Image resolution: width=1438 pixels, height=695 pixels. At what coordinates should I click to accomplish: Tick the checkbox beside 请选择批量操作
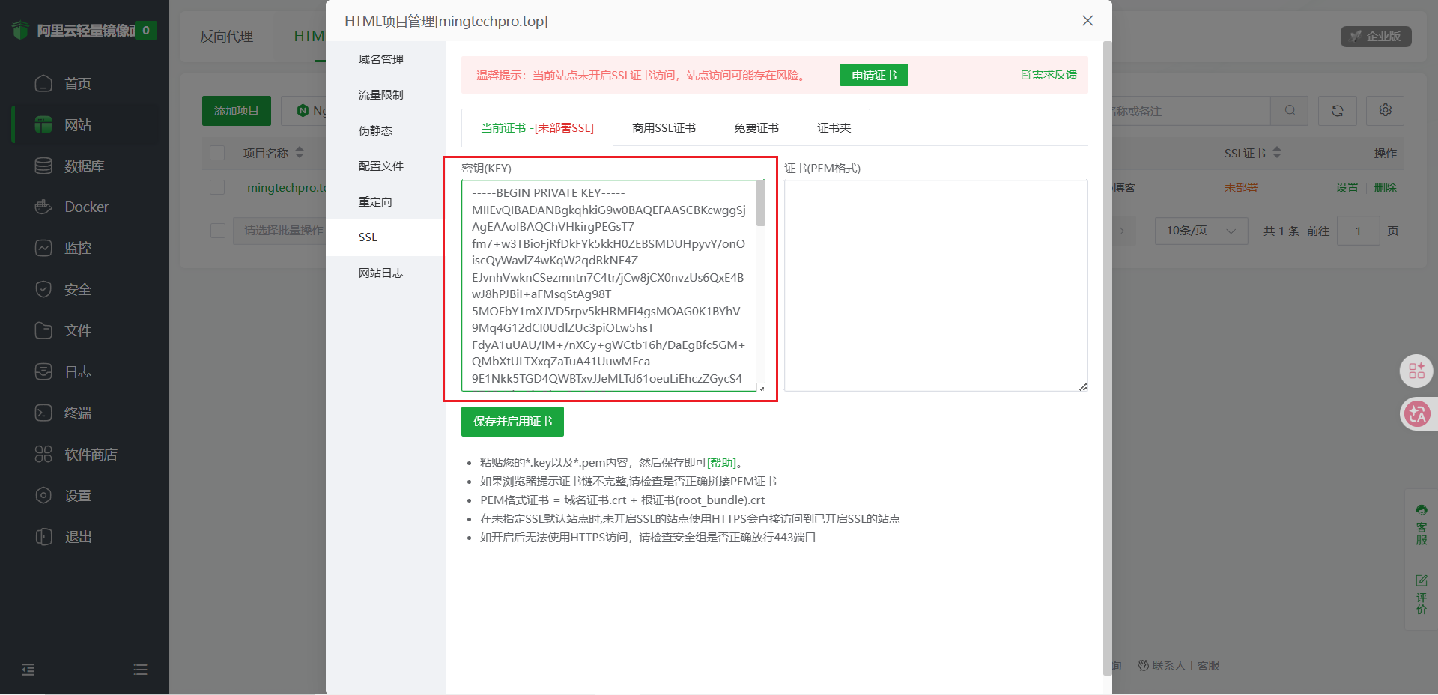tap(218, 231)
